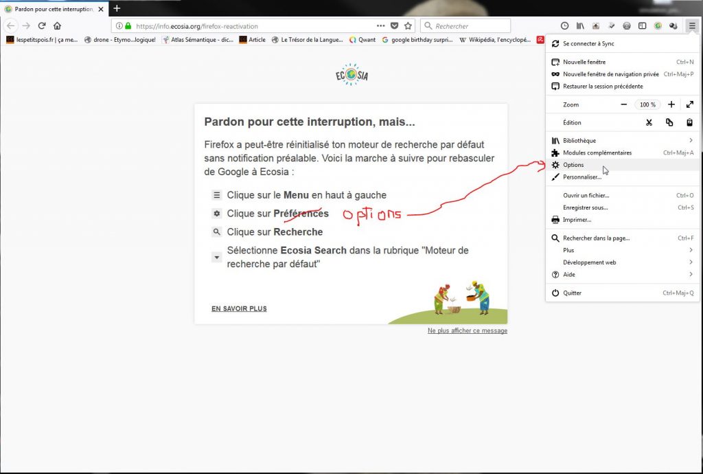The height and width of the screenshot is (474, 703).
Task: Click the Ecosia logo on the page
Action: point(351,74)
